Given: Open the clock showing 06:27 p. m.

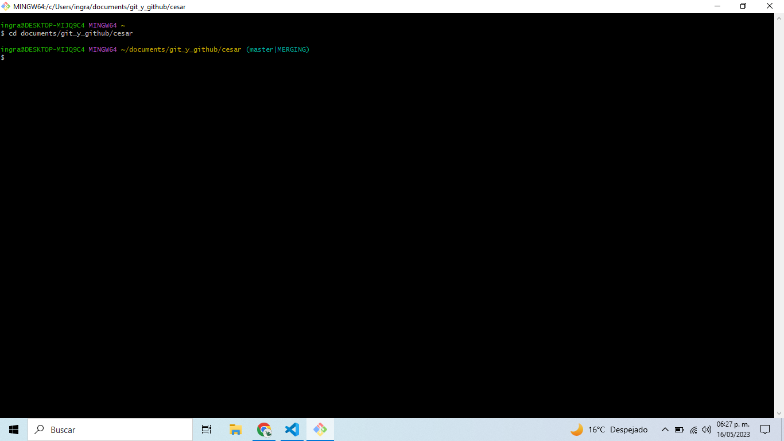Looking at the screenshot, I should tap(733, 425).
